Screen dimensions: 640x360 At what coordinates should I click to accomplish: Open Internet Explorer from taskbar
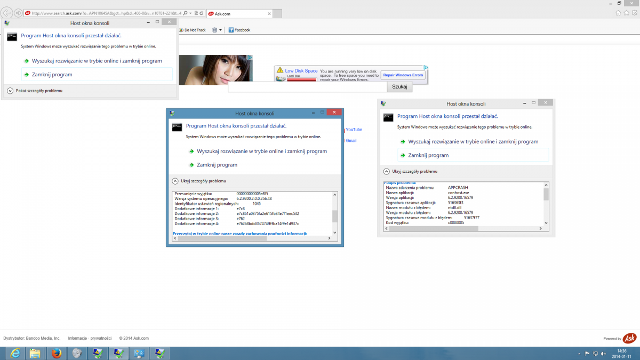point(14,353)
